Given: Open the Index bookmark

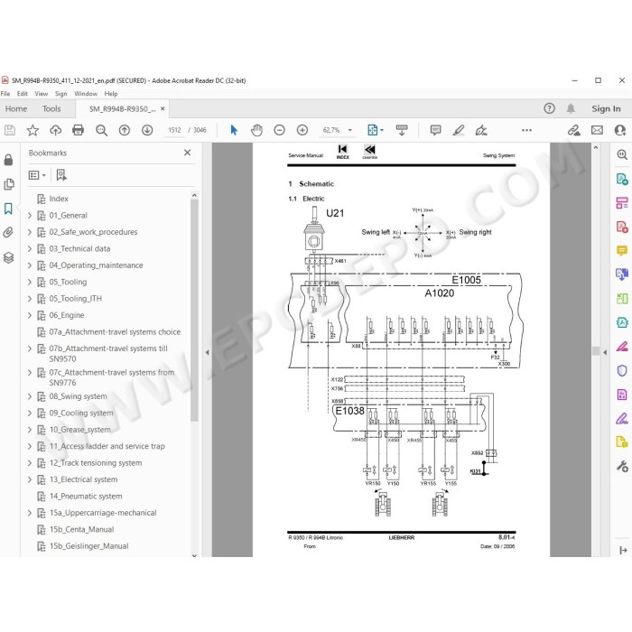Looking at the screenshot, I should point(59,199).
